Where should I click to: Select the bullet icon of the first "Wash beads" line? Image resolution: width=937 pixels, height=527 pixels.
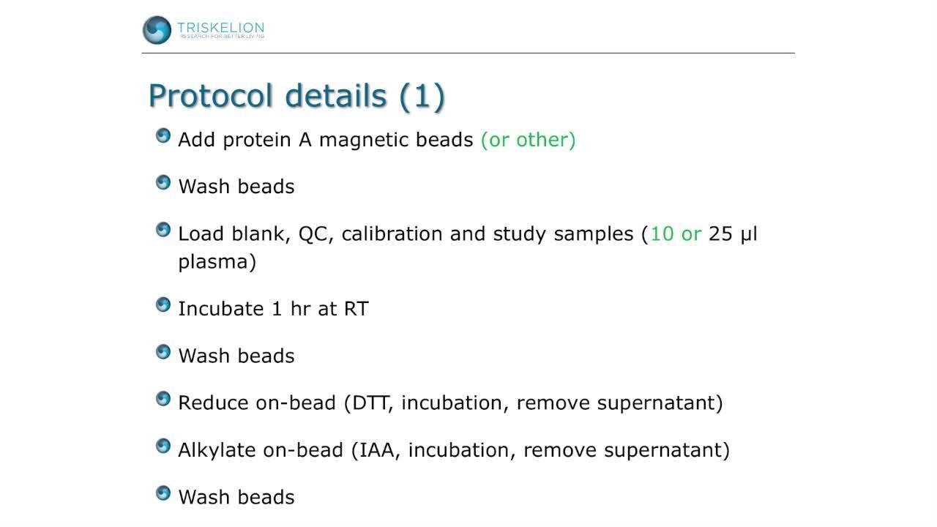[x=163, y=183]
